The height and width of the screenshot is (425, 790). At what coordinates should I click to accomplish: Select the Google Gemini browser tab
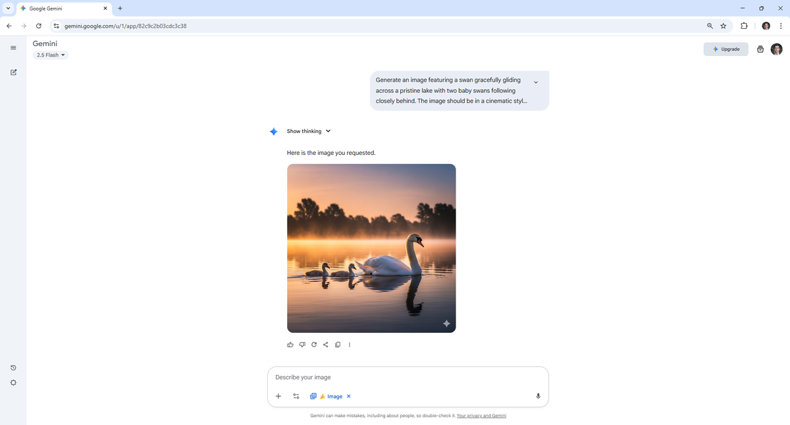[x=63, y=9]
